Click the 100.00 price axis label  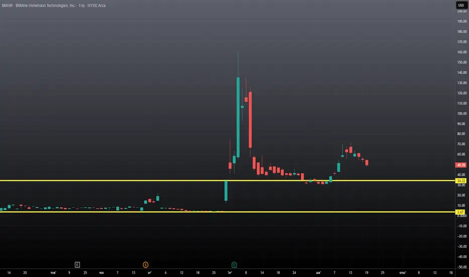[x=461, y=113]
